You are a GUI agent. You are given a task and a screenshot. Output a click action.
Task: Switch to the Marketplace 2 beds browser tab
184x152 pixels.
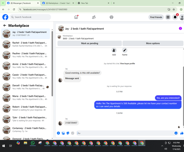pos(58,3)
